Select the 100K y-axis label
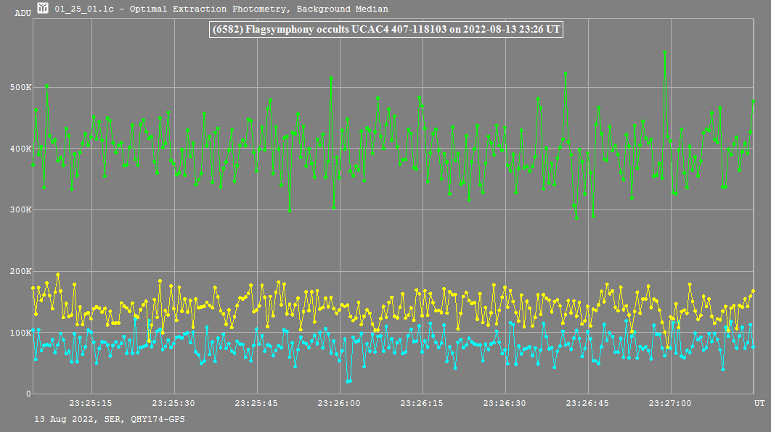Screen dimensions: 771x432 coord(20,333)
